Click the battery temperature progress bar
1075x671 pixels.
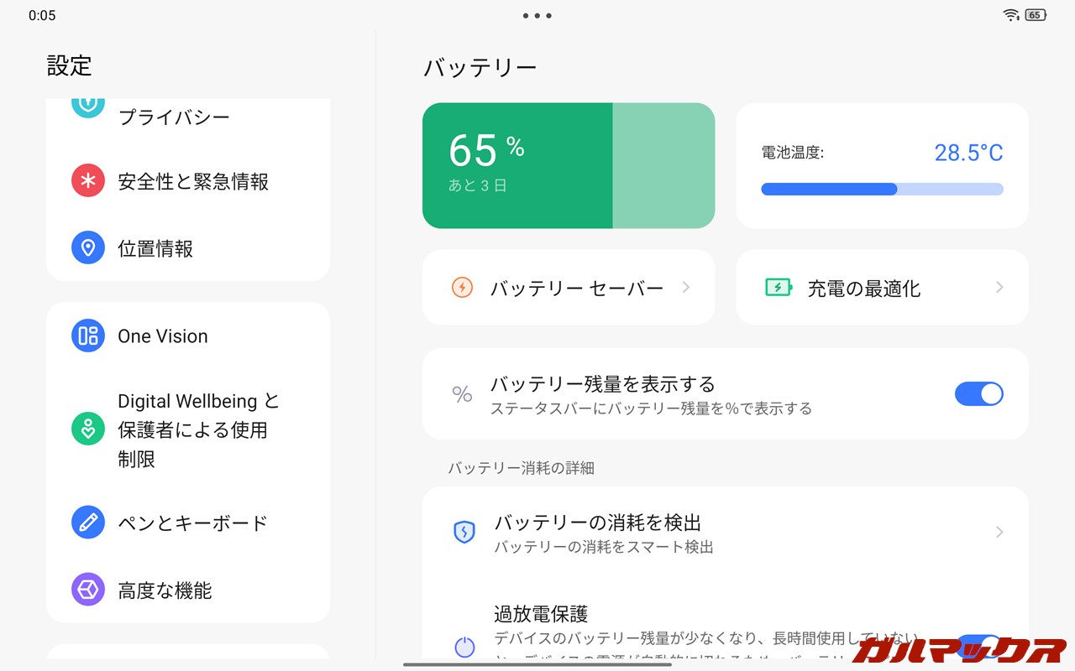882,190
